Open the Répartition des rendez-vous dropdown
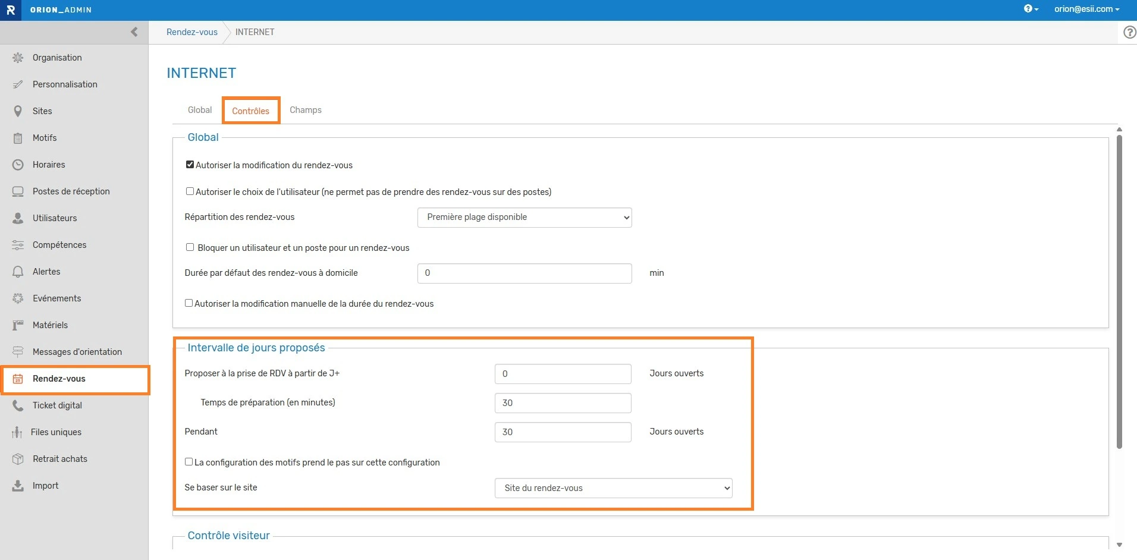This screenshot has width=1137, height=560. tap(524, 218)
